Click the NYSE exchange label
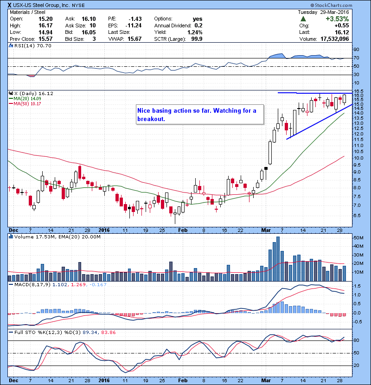This screenshot has width=371, height=385. tap(78, 6)
